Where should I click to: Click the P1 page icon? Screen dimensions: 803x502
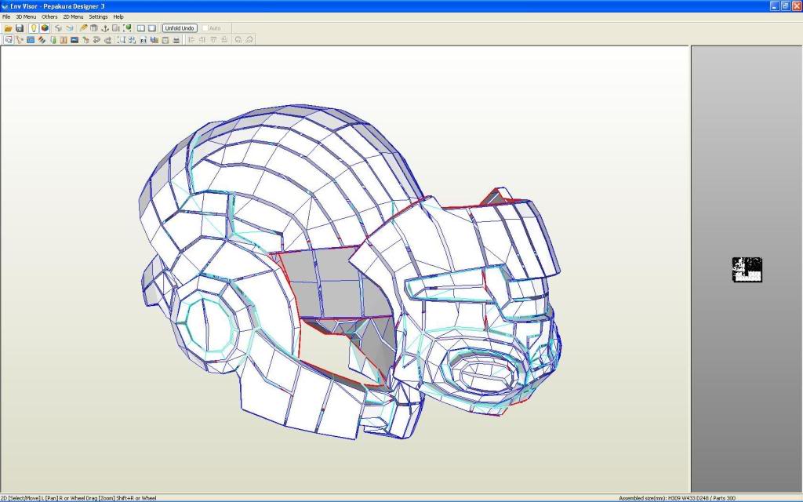click(x=144, y=39)
